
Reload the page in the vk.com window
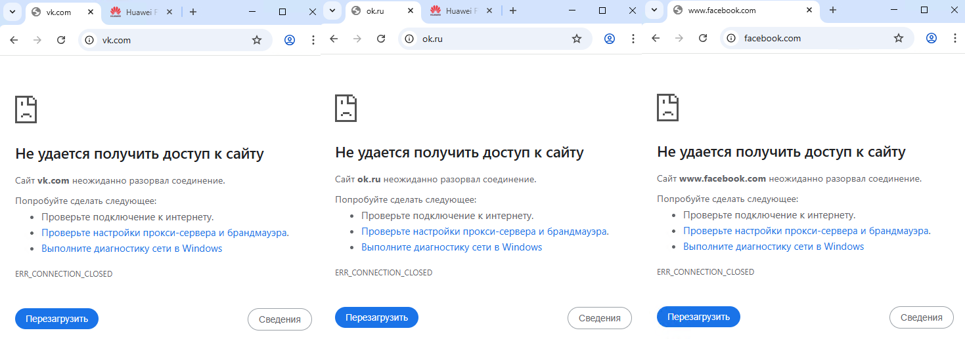pos(61,40)
